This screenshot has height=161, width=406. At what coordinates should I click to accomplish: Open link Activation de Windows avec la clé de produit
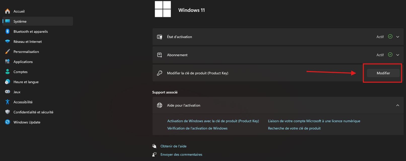pyautogui.click(x=213, y=121)
